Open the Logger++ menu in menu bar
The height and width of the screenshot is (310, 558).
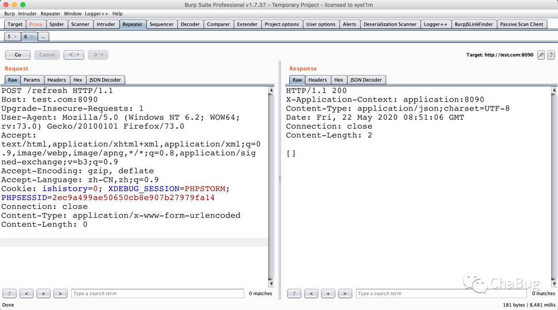click(97, 13)
